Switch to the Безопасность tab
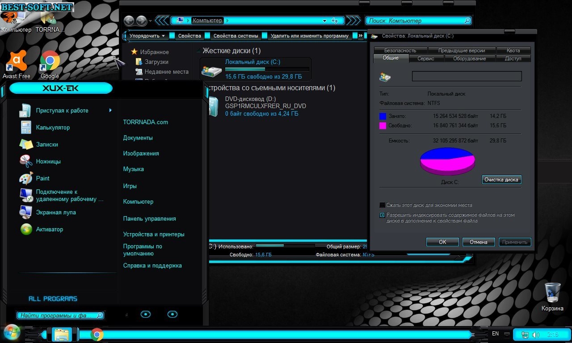572x343 pixels. 400,50
